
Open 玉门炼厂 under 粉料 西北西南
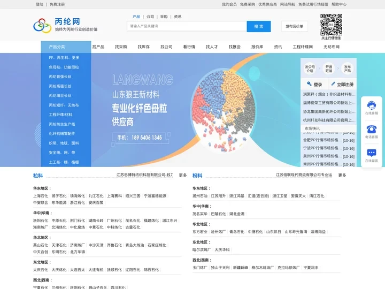point(200,268)
